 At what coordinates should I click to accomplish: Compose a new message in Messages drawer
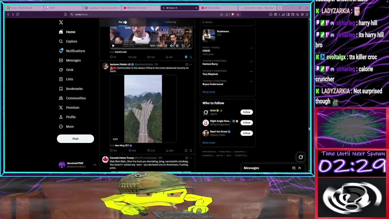coord(294,168)
